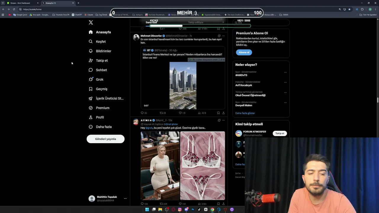The height and width of the screenshot is (213, 379).
Task: Open Profil in the sidebar
Action: [x=96, y=117]
